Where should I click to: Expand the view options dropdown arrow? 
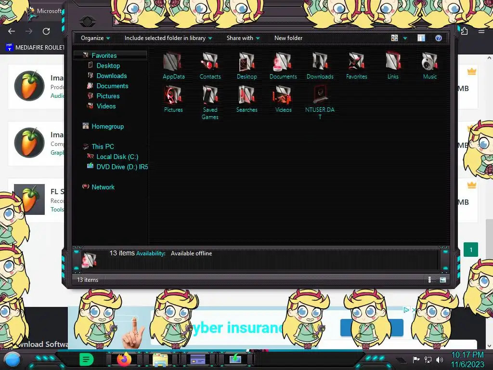(405, 38)
